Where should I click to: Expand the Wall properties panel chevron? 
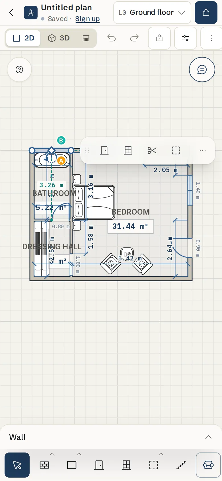[208, 437]
